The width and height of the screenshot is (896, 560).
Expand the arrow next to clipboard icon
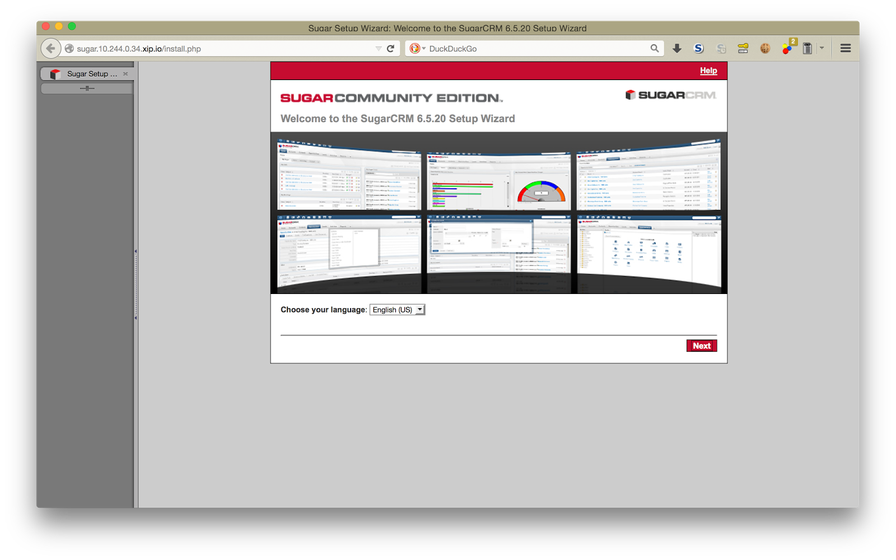click(822, 49)
